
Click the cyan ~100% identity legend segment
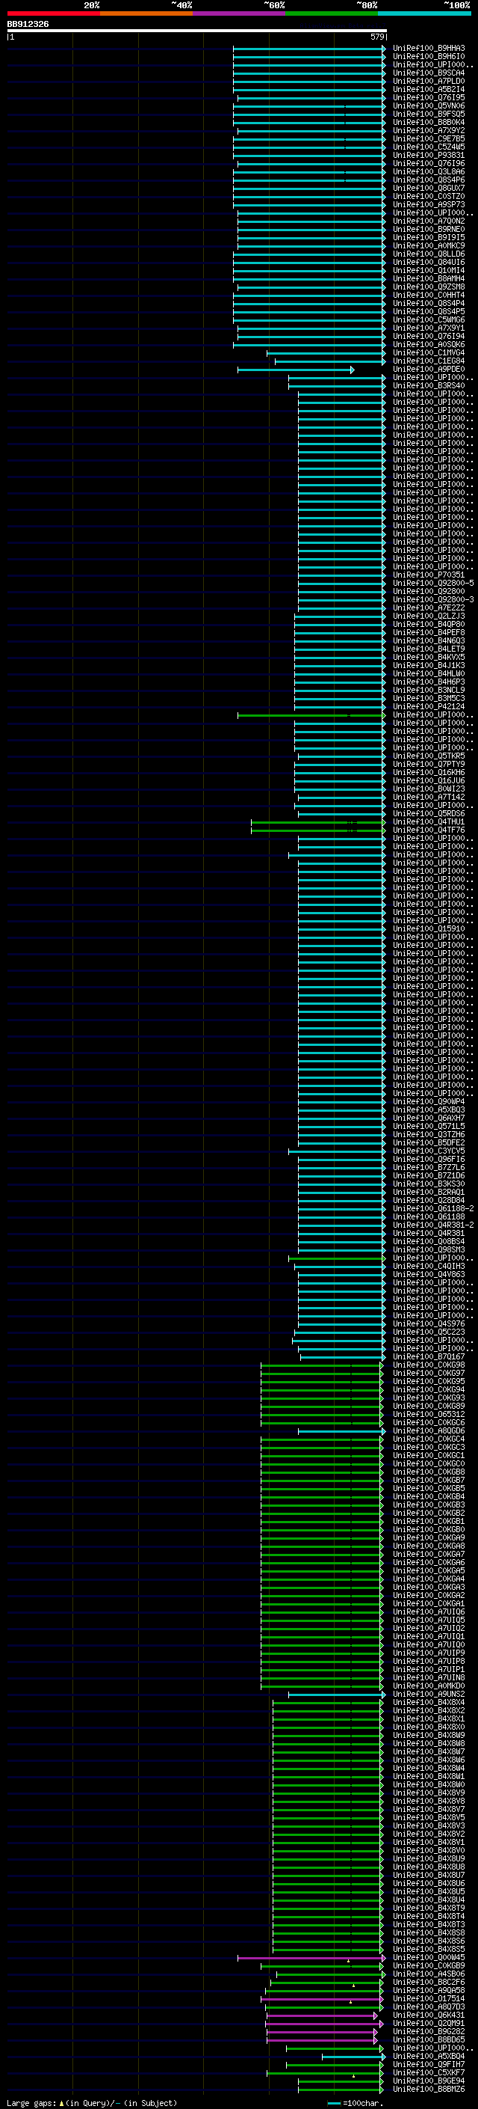pyautogui.click(x=425, y=13)
